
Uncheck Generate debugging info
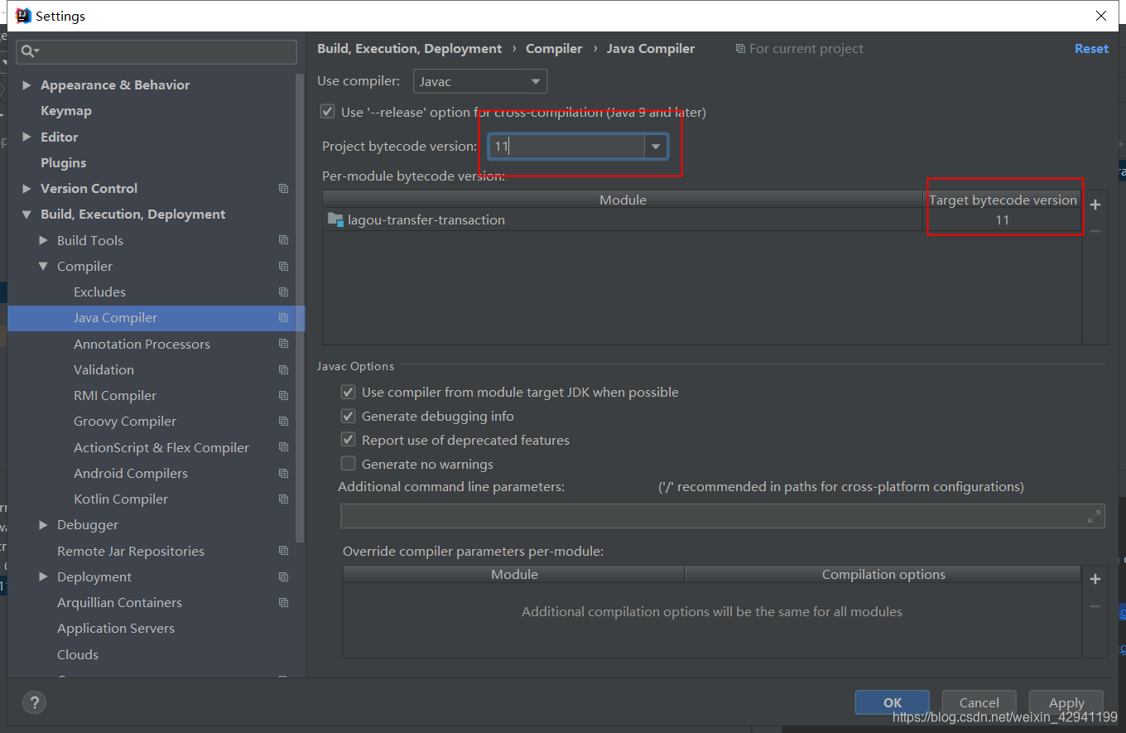click(348, 416)
